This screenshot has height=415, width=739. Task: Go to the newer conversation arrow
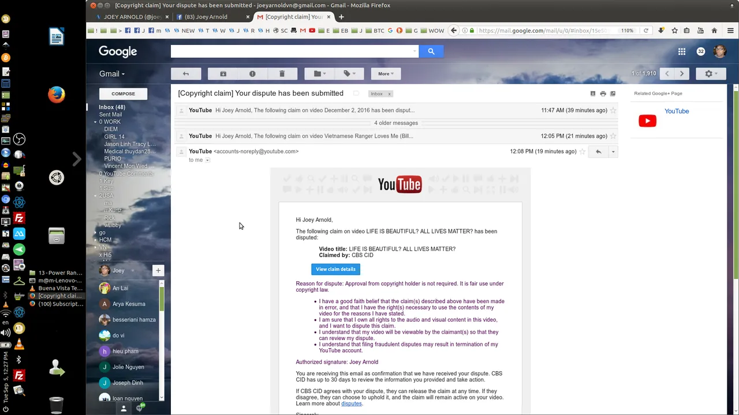(x=667, y=74)
